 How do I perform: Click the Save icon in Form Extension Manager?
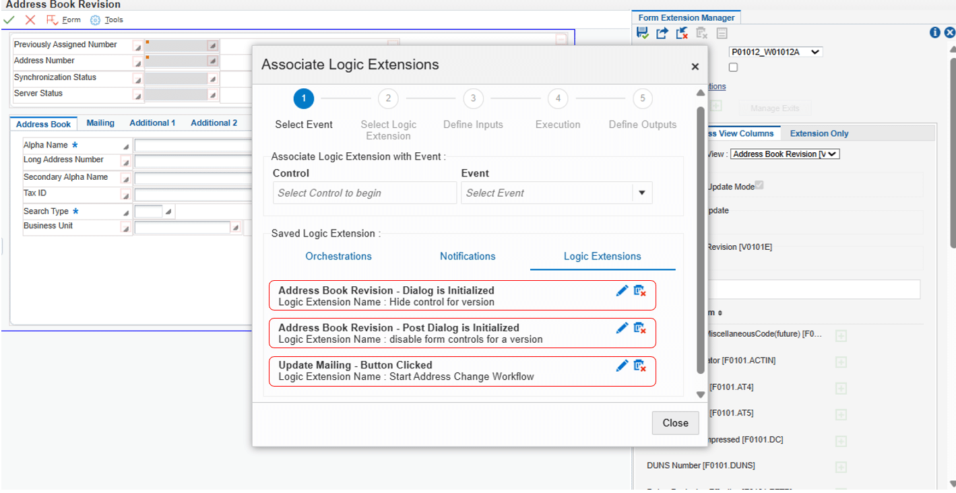pyautogui.click(x=642, y=34)
